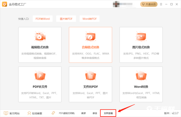
Task: Click the 金舟格式工厂 title text
Action: click(x=17, y=4)
